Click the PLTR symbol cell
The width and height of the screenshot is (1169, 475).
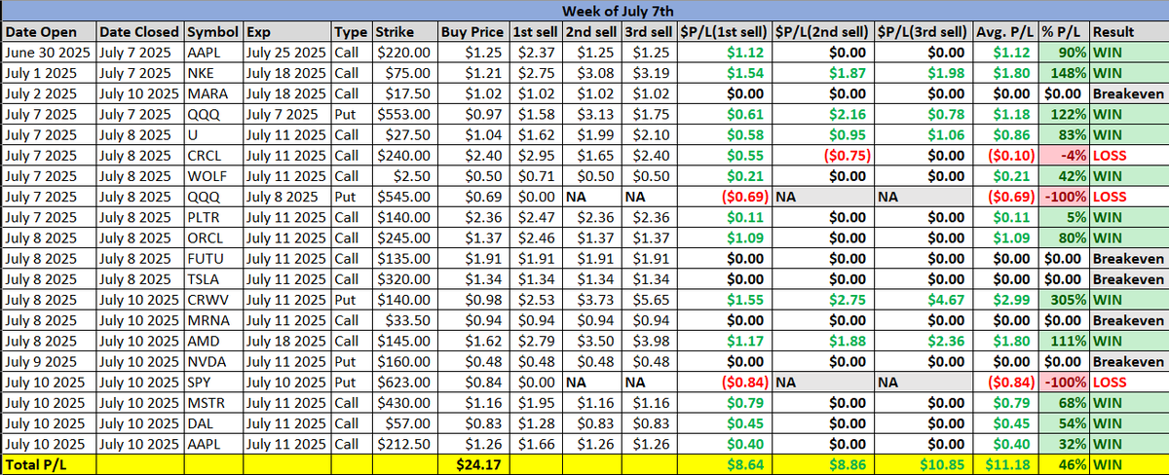213,217
